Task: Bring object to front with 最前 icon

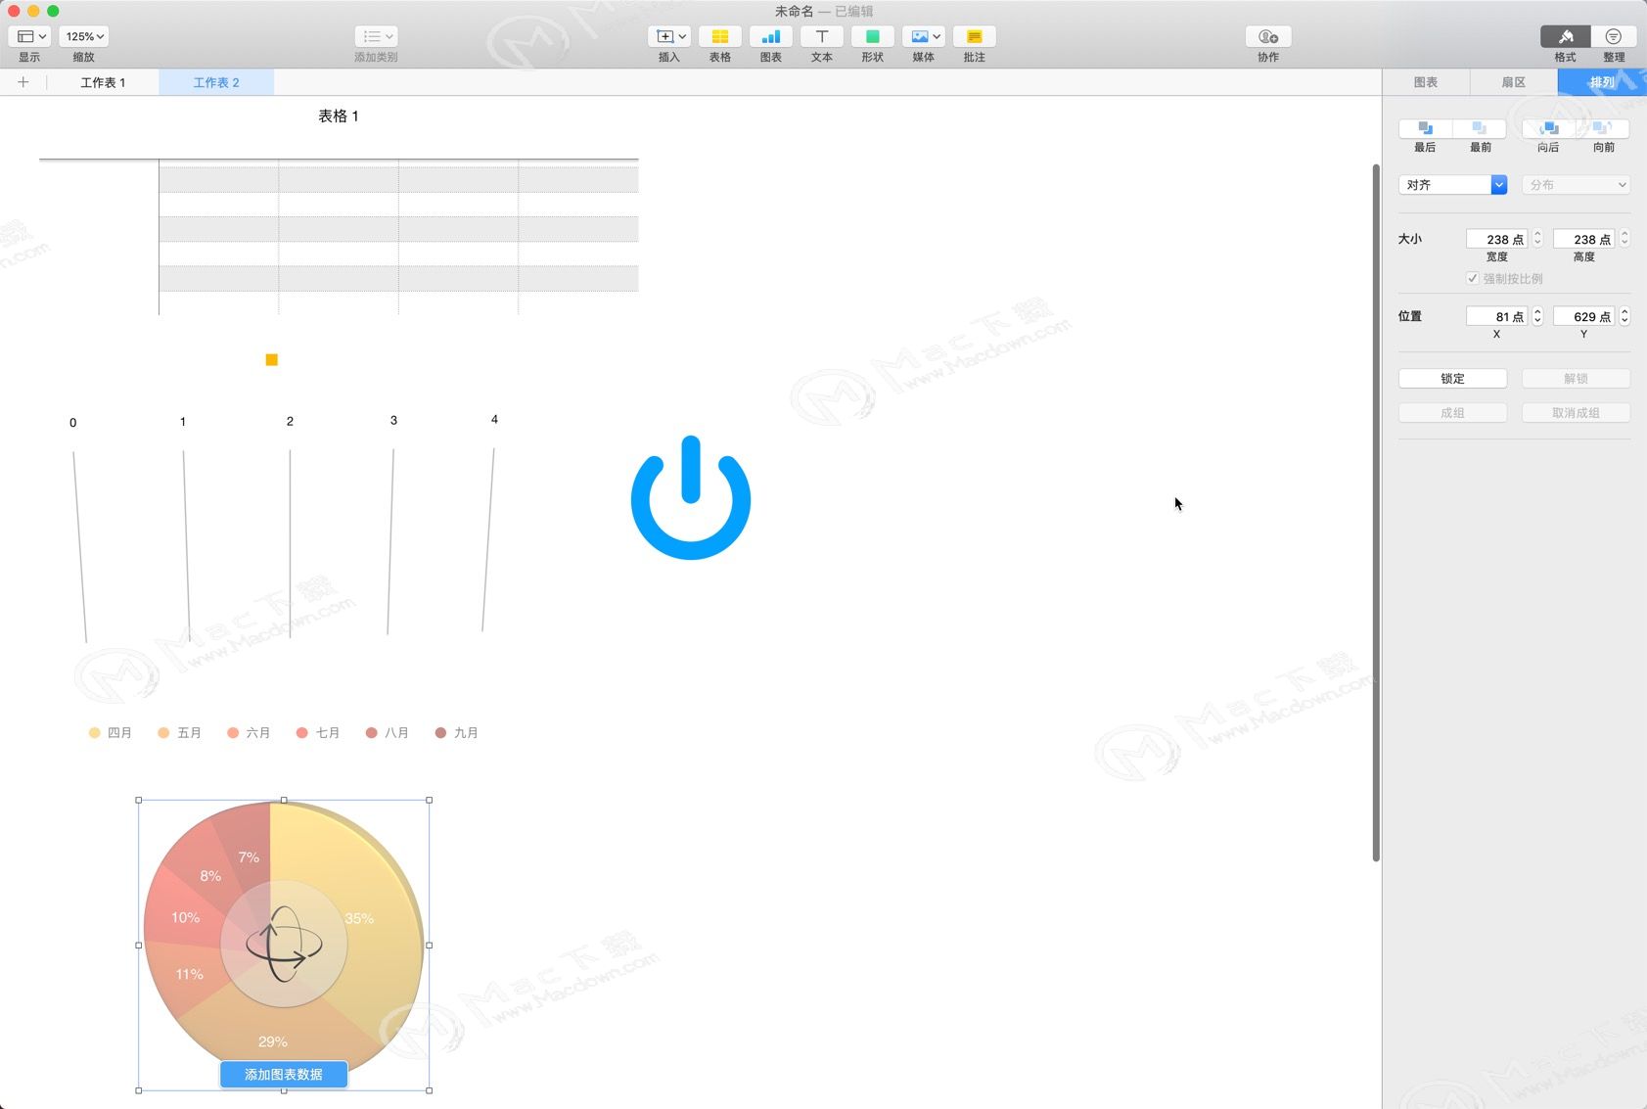Action: point(1480,129)
